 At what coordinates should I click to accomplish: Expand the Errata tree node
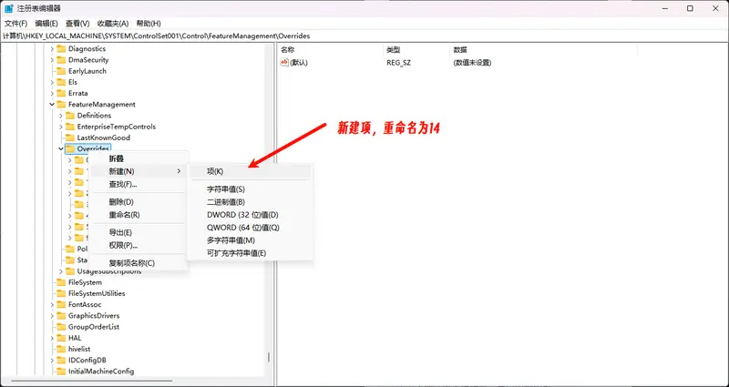pos(52,93)
